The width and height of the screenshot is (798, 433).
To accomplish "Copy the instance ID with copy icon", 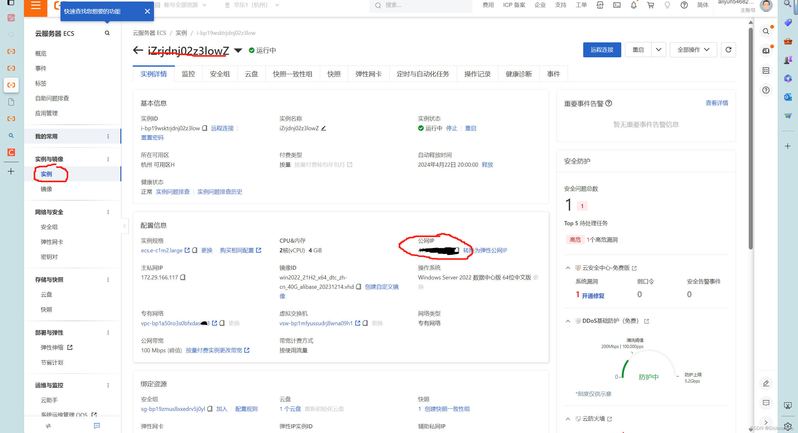I will coord(205,128).
